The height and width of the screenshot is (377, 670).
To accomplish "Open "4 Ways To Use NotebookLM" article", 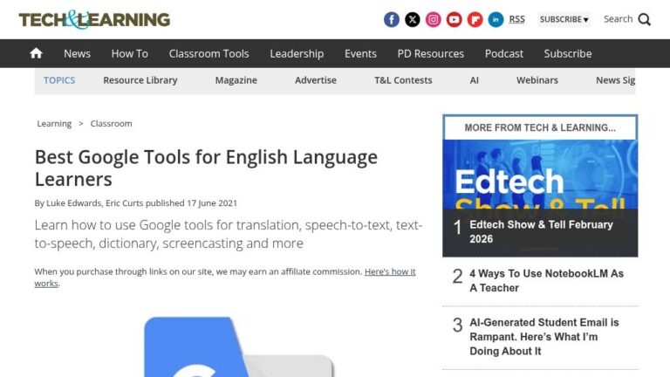I will point(546,280).
